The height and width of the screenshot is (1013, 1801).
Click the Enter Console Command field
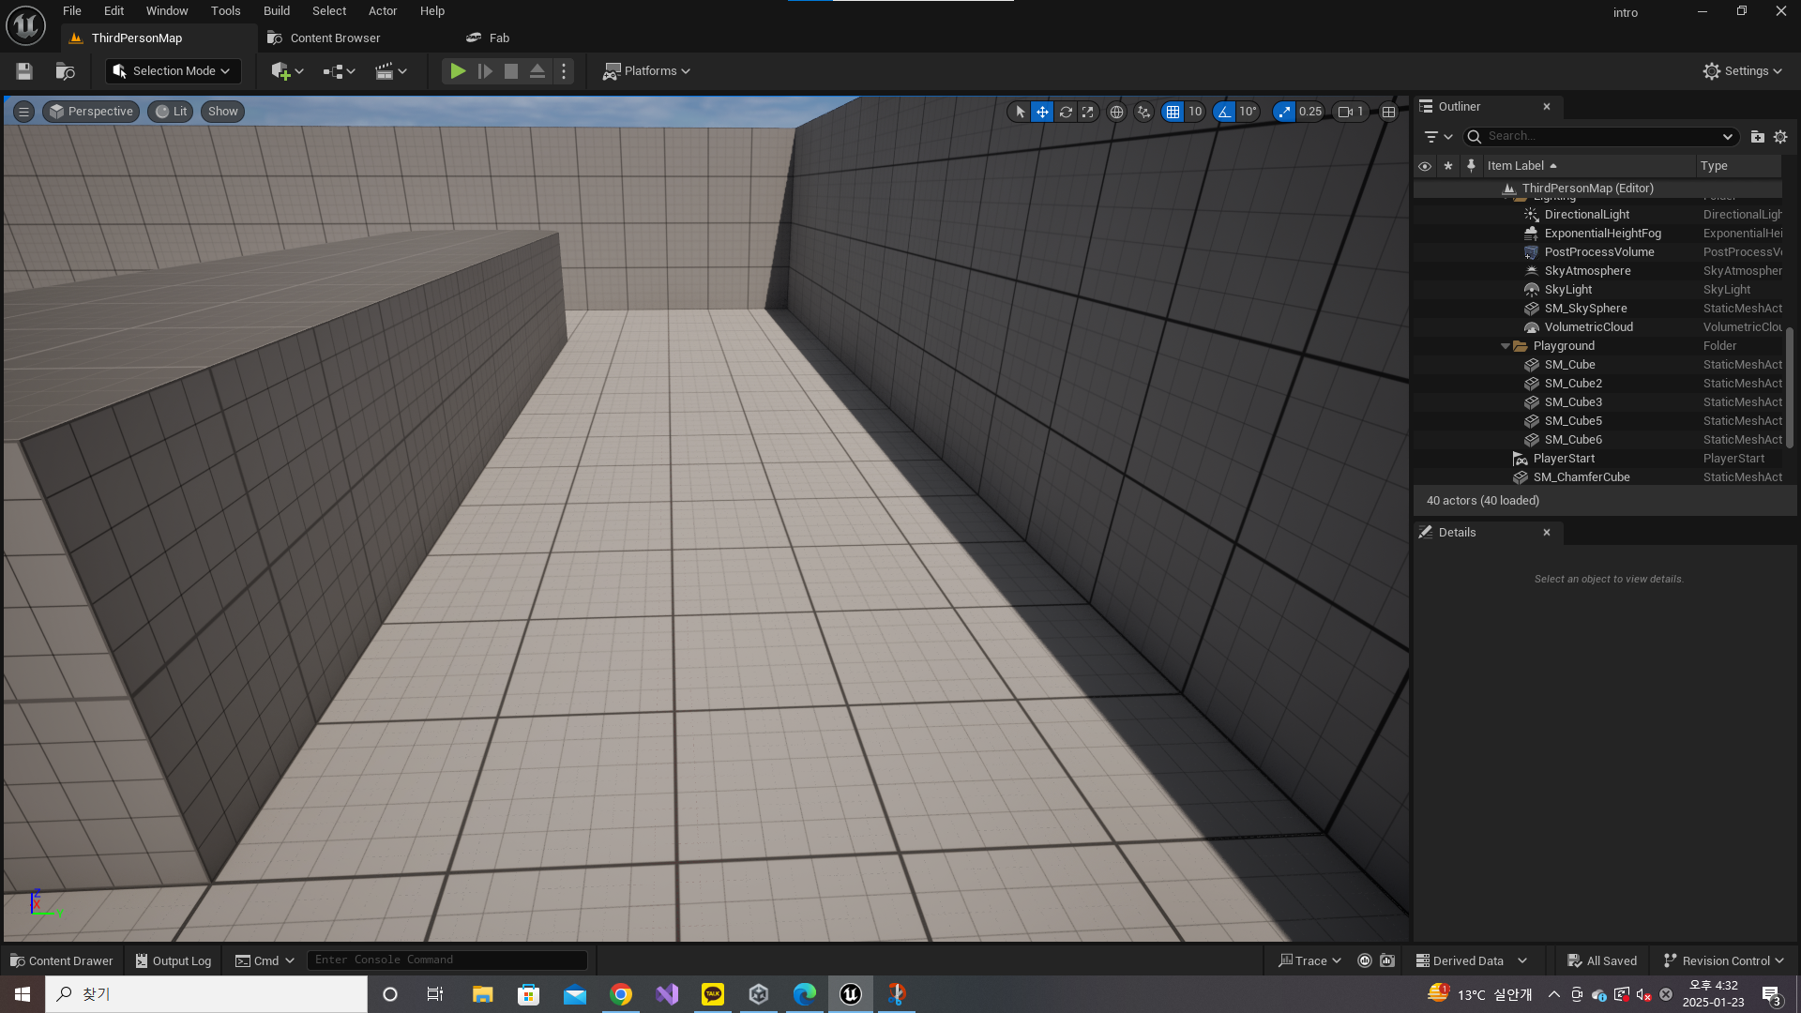point(447,960)
